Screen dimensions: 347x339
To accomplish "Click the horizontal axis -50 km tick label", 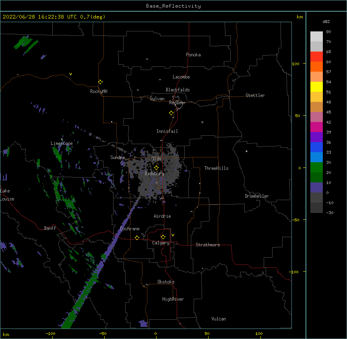I will tap(103, 333).
